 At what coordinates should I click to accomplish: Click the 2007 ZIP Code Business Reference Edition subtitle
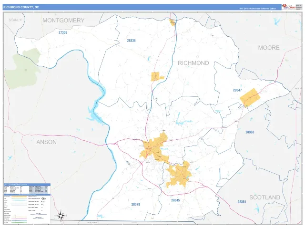257,9
